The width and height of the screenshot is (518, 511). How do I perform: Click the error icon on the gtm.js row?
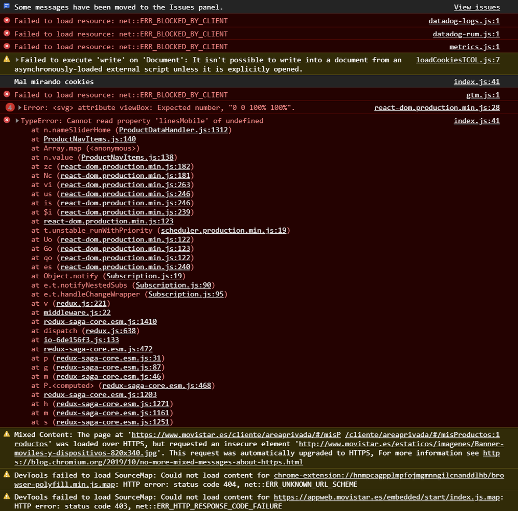(x=7, y=94)
